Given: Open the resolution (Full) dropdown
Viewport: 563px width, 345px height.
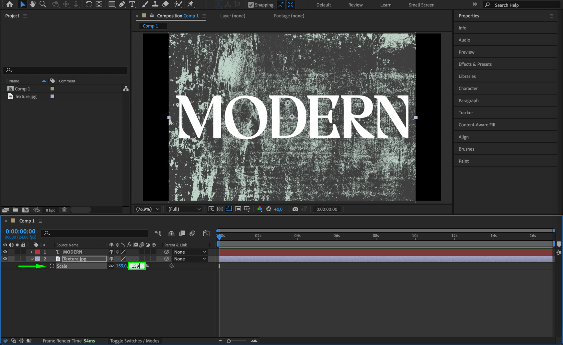Looking at the screenshot, I should click(x=184, y=209).
